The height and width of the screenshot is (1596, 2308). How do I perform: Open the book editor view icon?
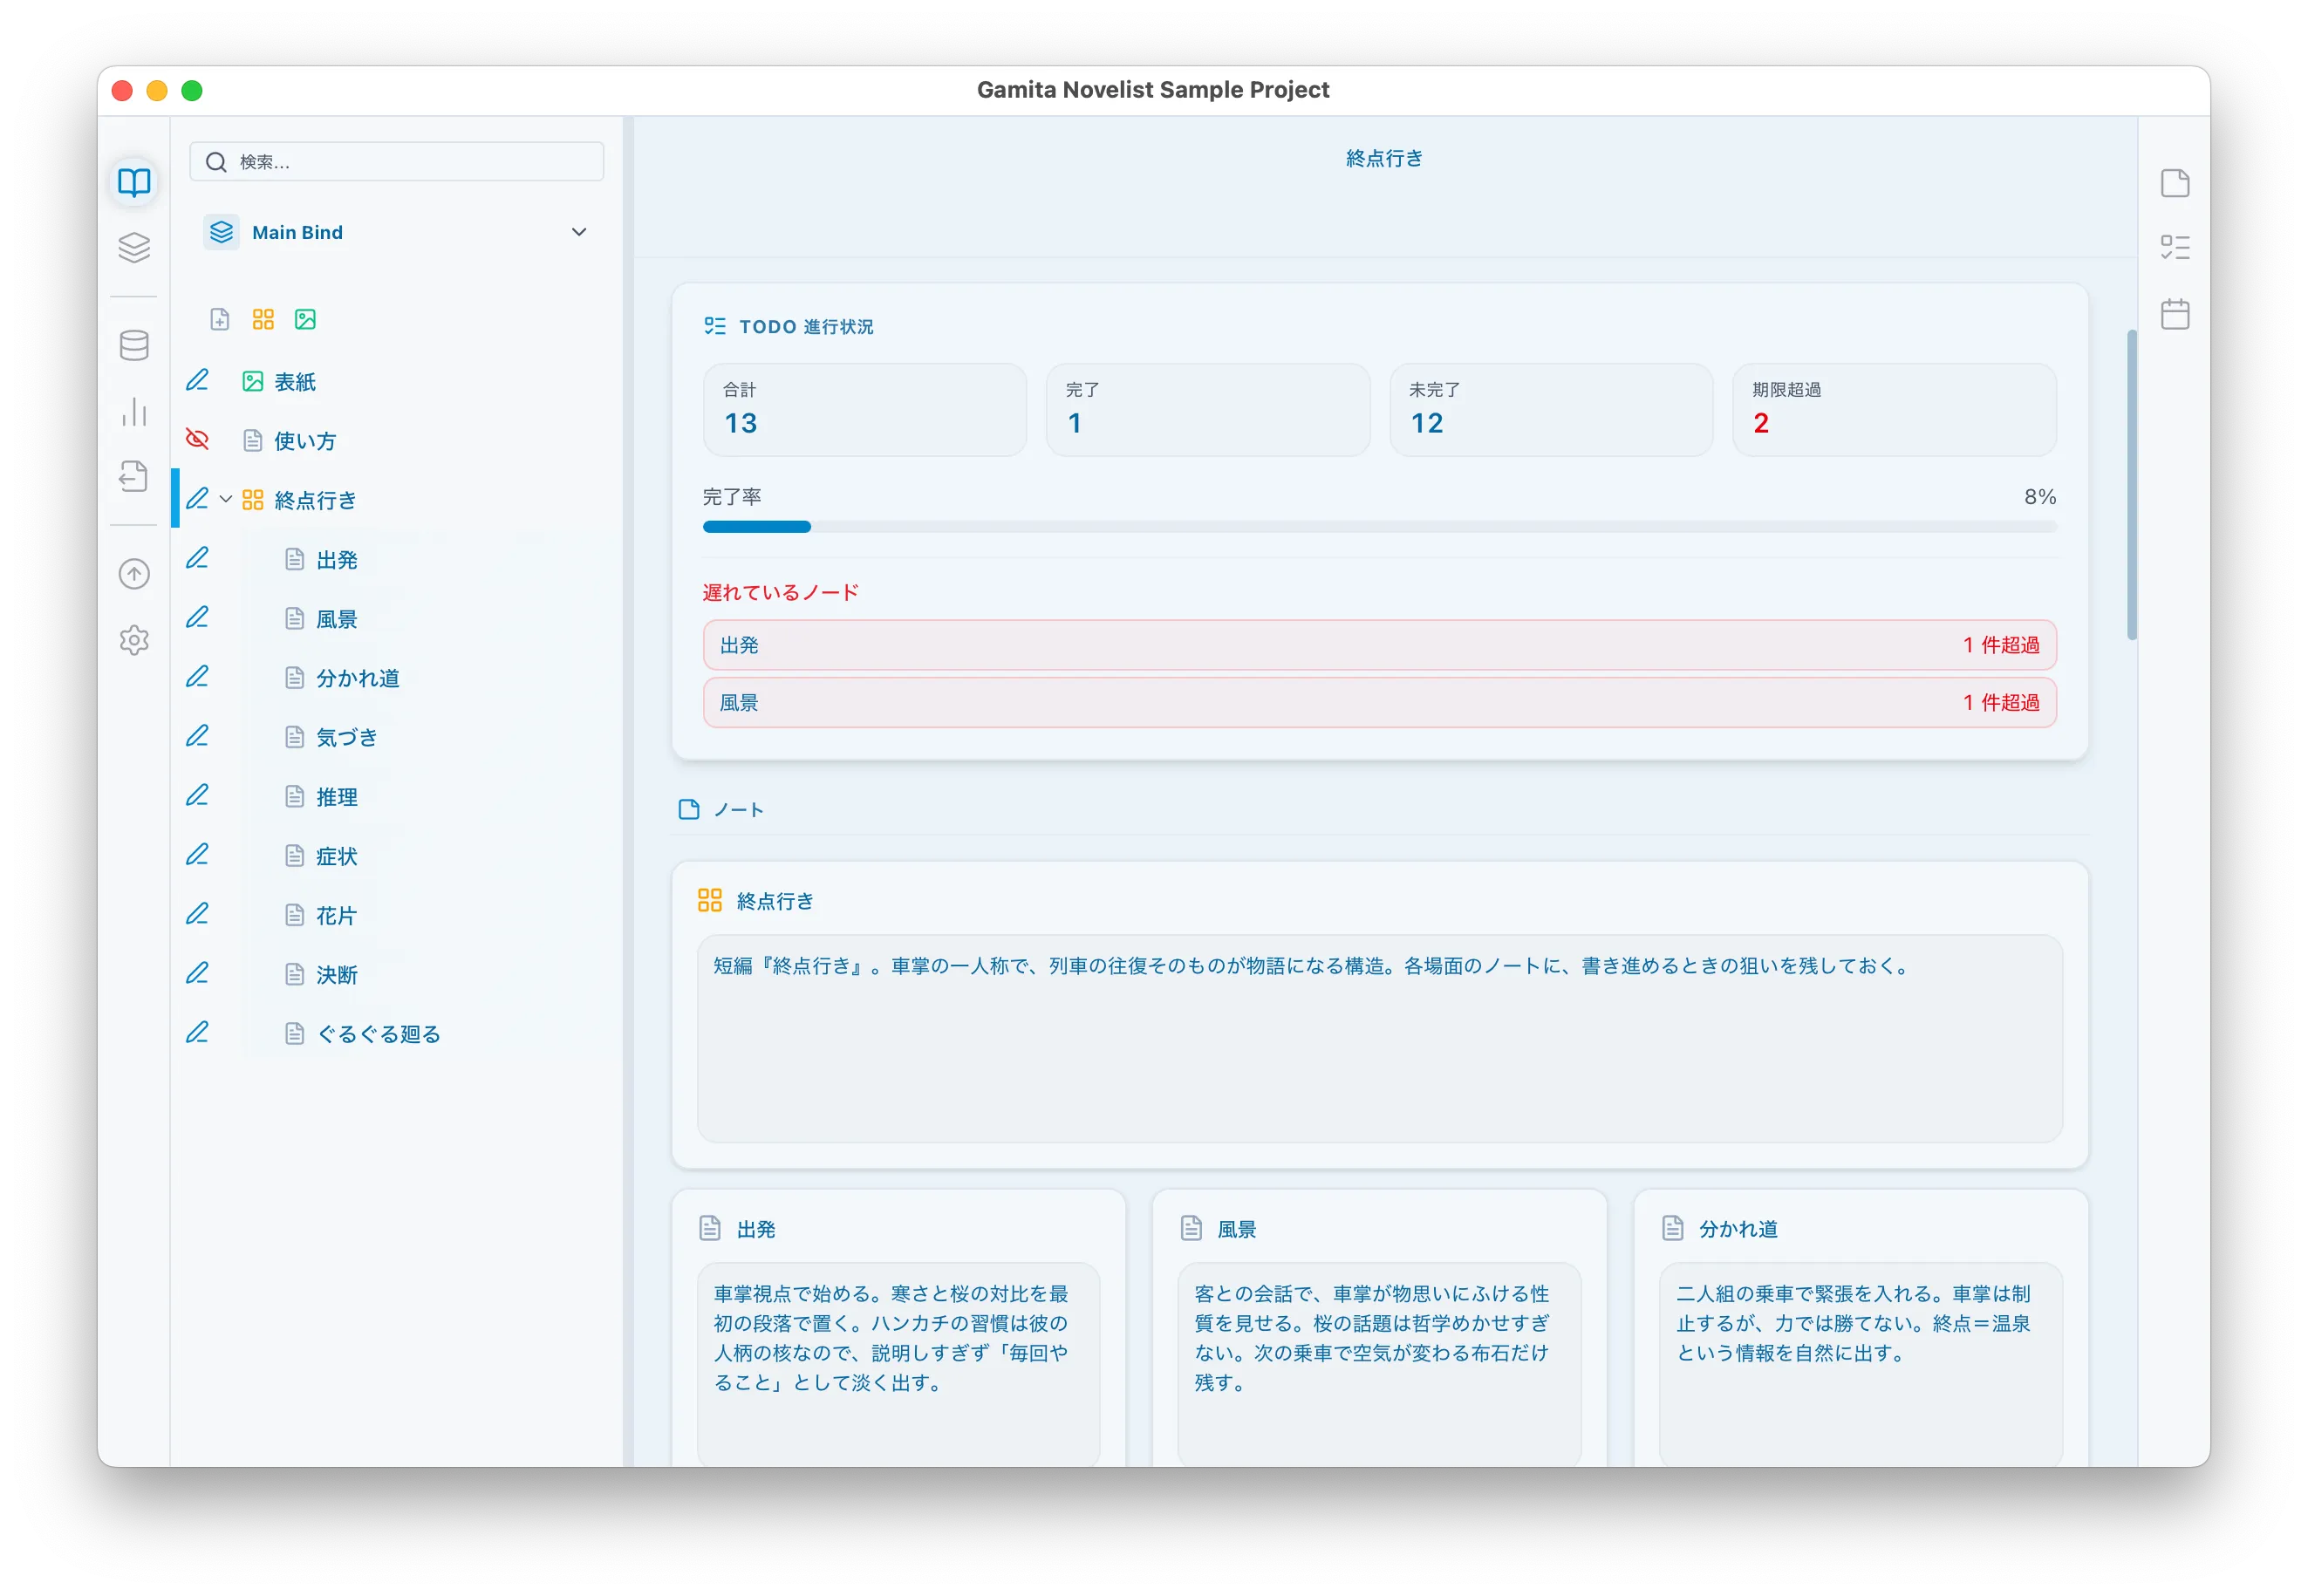point(134,182)
